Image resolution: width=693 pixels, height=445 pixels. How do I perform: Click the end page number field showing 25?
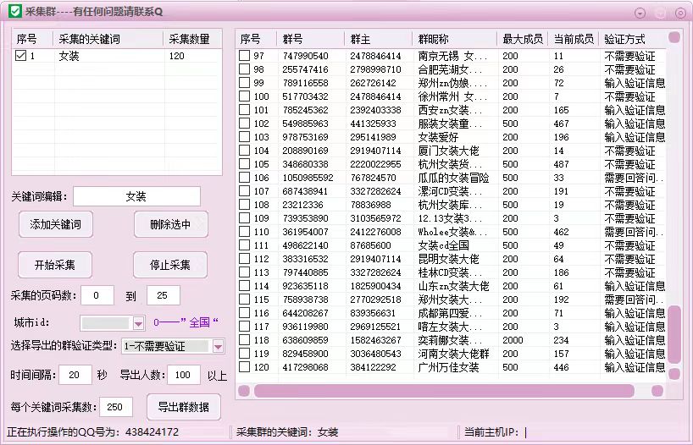click(164, 295)
